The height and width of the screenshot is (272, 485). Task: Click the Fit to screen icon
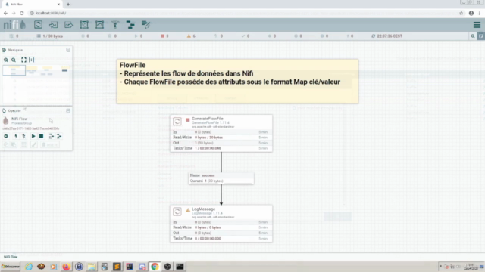point(23,60)
